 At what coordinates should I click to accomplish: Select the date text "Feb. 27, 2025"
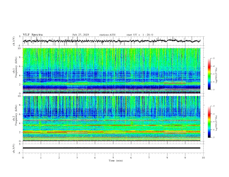tap(81, 35)
